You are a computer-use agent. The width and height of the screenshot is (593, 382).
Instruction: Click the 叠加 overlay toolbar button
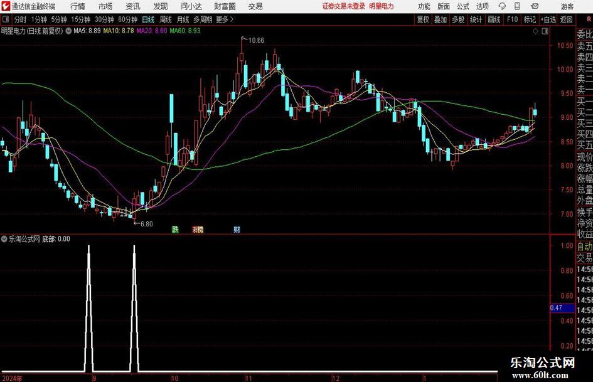441,19
